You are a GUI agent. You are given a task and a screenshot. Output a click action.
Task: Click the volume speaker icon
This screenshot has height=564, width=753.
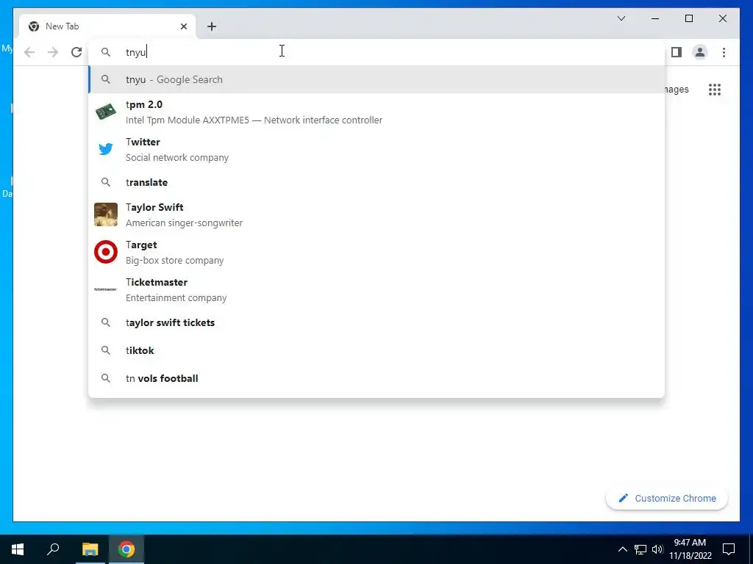tap(657, 549)
